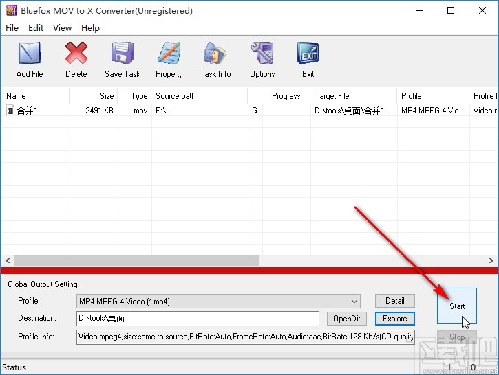Click the Exit toolbar icon
Image resolution: width=499 pixels, height=375 pixels.
(x=308, y=53)
